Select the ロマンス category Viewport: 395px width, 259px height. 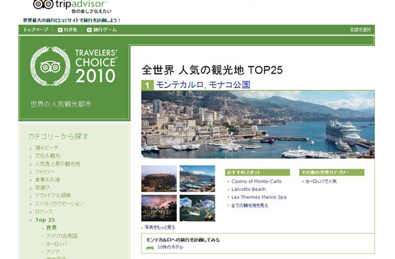pyautogui.click(x=44, y=212)
